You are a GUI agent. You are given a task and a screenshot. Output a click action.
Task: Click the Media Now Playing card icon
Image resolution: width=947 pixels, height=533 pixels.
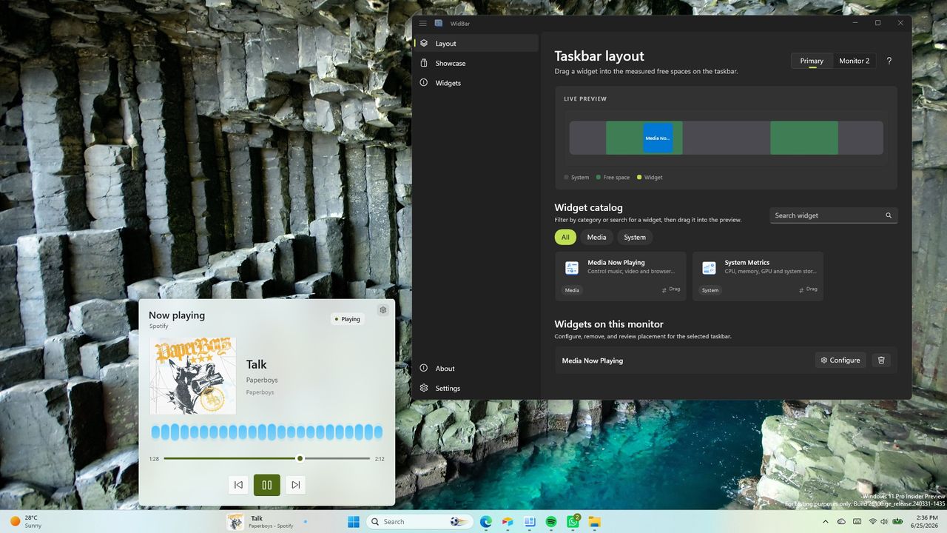pyautogui.click(x=572, y=267)
